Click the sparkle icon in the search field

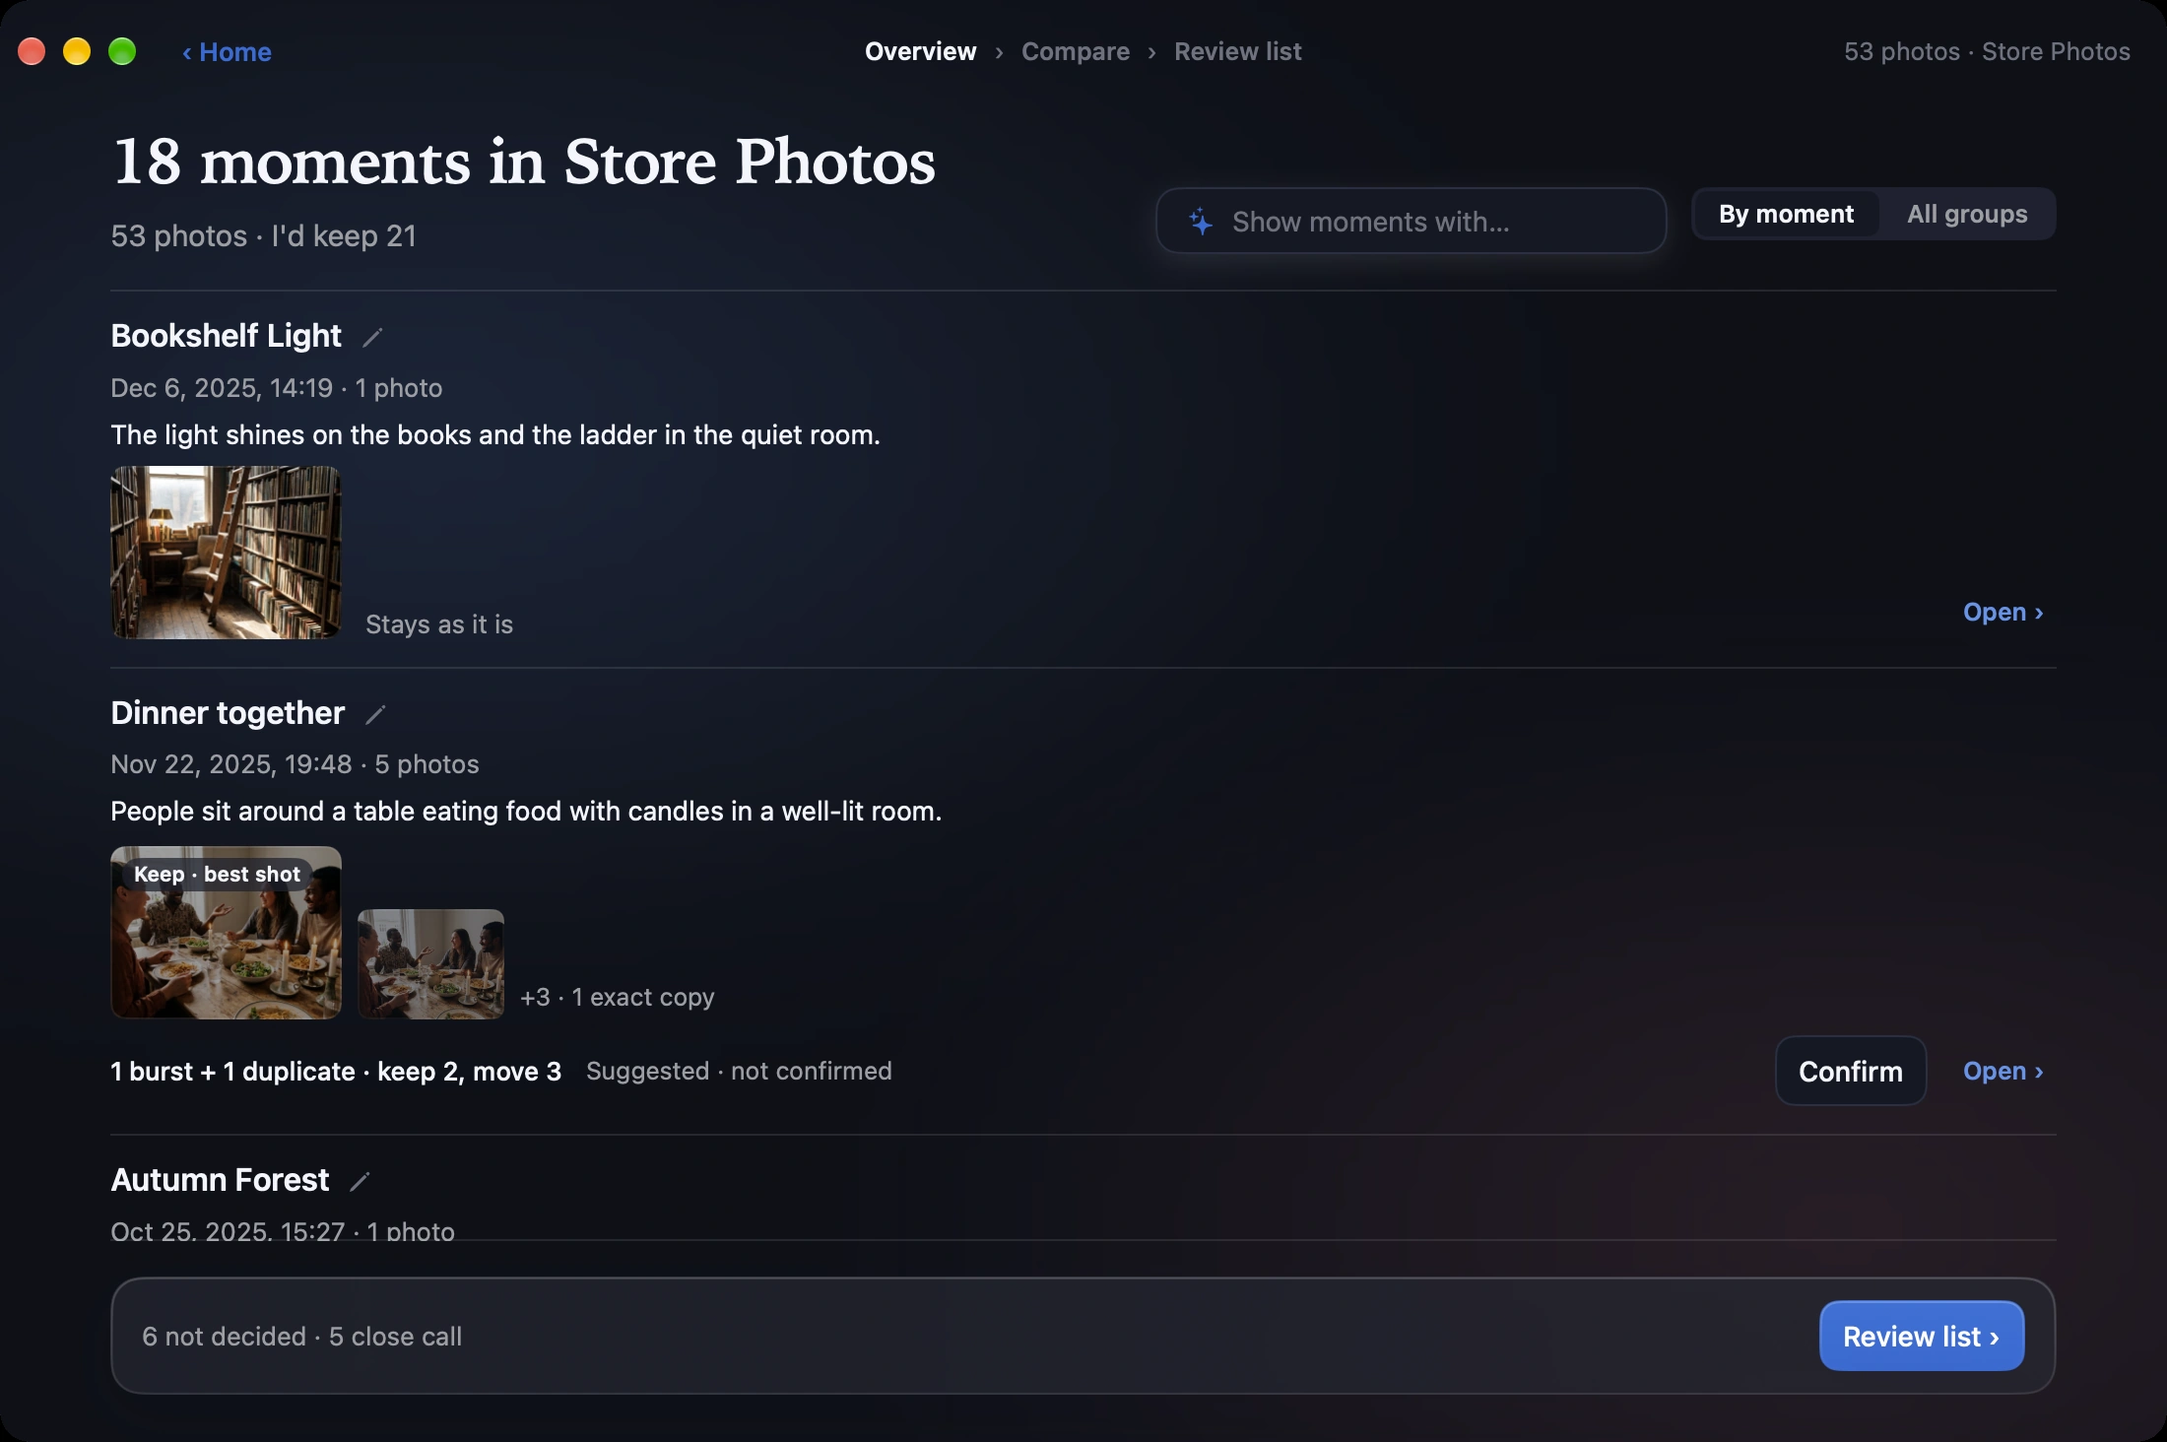(1200, 222)
